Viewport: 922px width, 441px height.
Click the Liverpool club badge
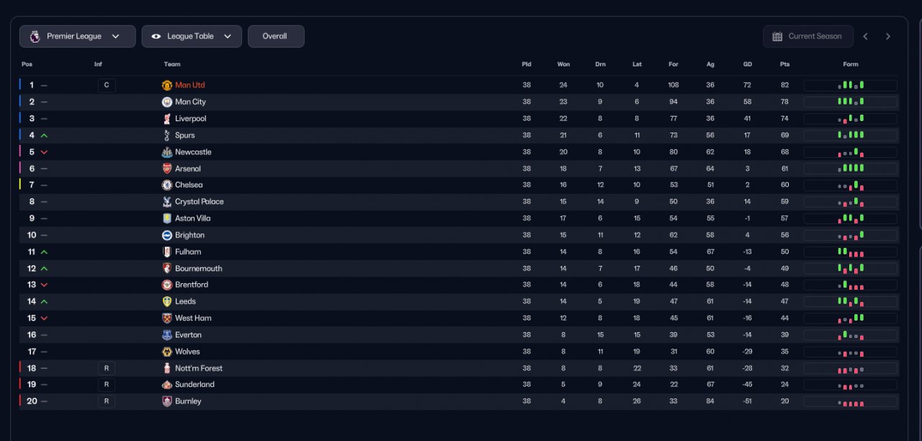tap(167, 119)
